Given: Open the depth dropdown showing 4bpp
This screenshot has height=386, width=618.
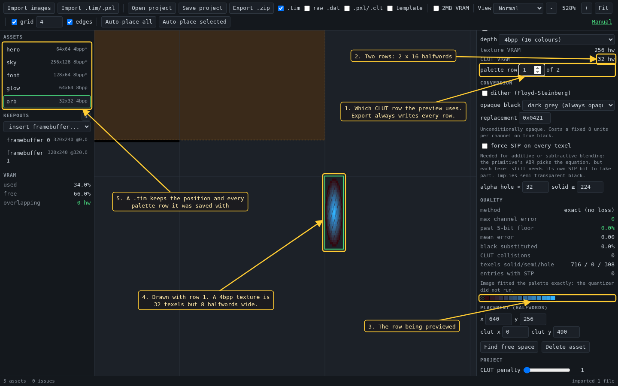Looking at the screenshot, I should 557,39.
